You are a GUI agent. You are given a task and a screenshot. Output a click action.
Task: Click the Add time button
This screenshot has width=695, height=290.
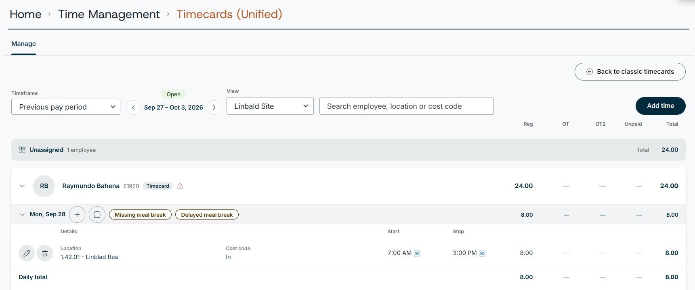click(x=661, y=106)
